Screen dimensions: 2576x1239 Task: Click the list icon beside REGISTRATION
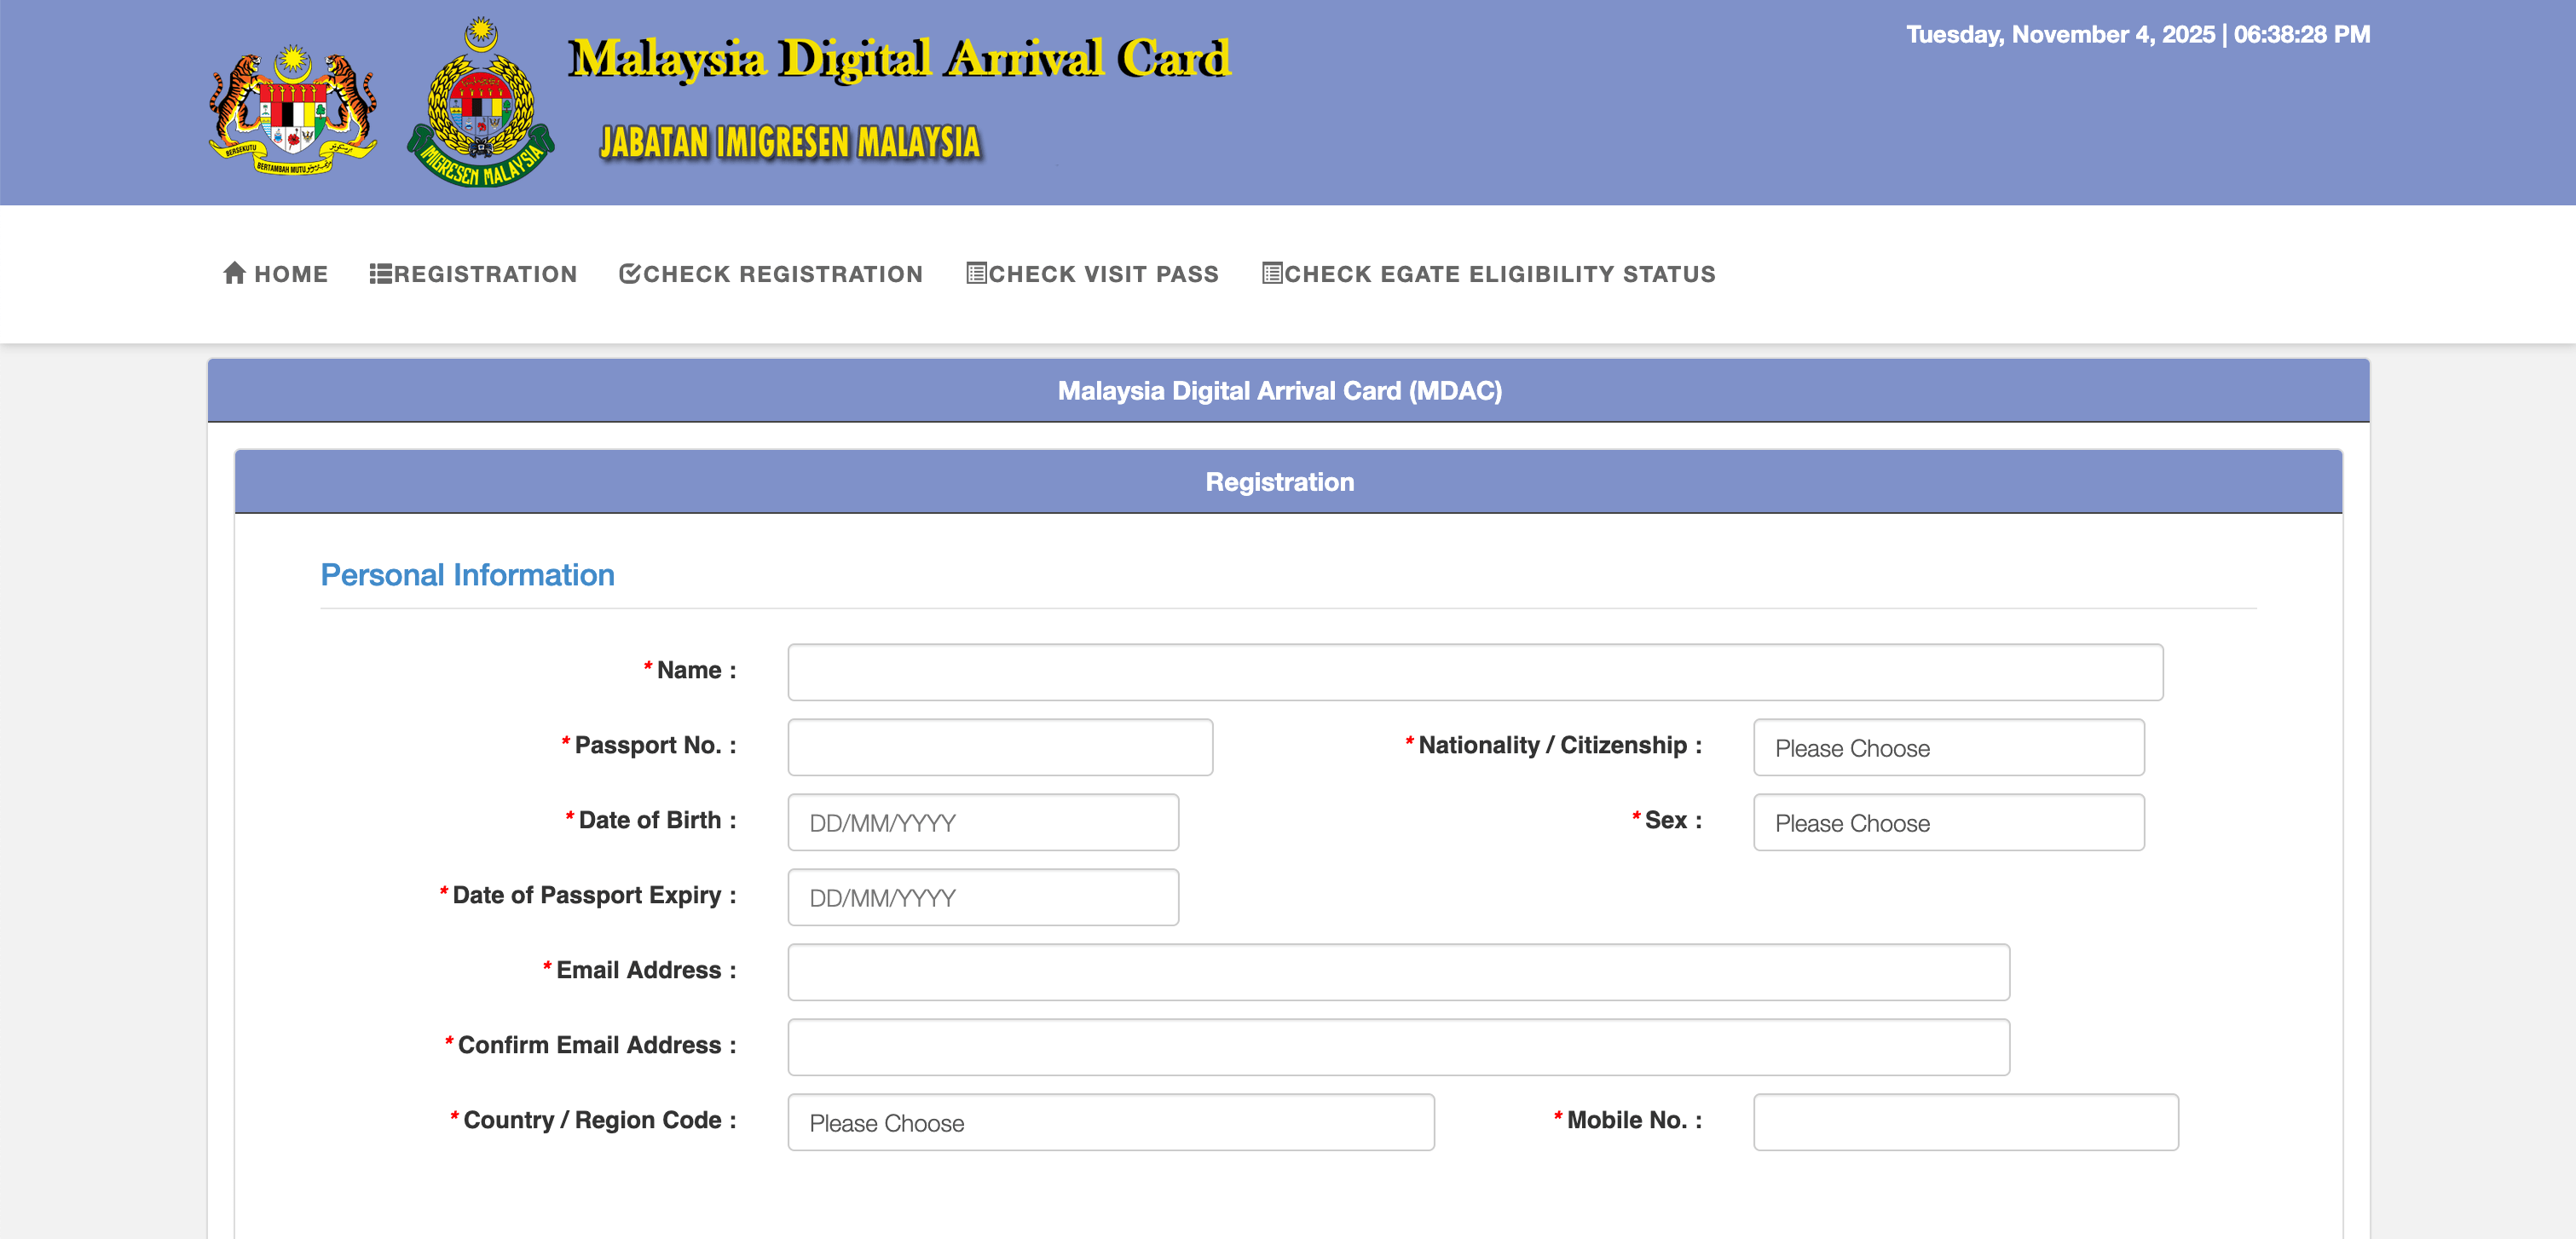380,274
